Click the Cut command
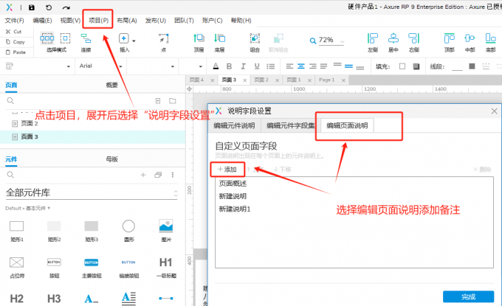 [x=14, y=32]
